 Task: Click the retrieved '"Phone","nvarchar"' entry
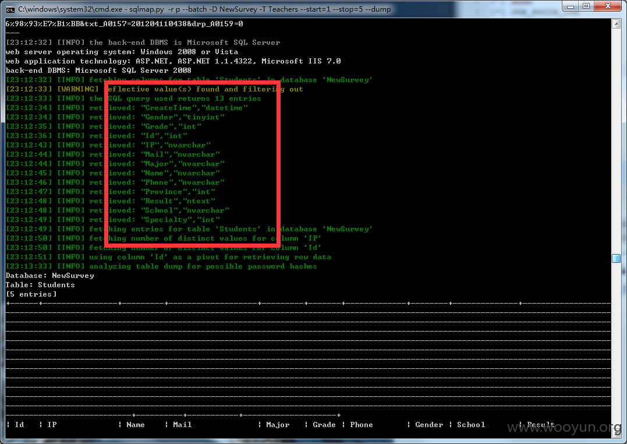coord(183,182)
